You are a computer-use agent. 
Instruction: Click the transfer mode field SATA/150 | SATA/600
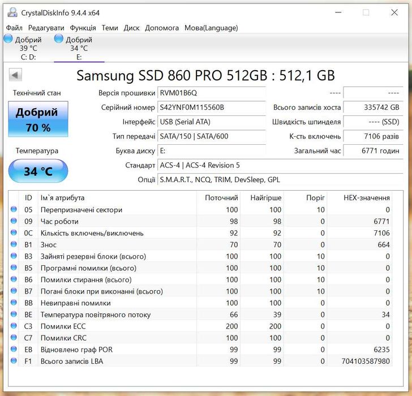[x=212, y=136]
